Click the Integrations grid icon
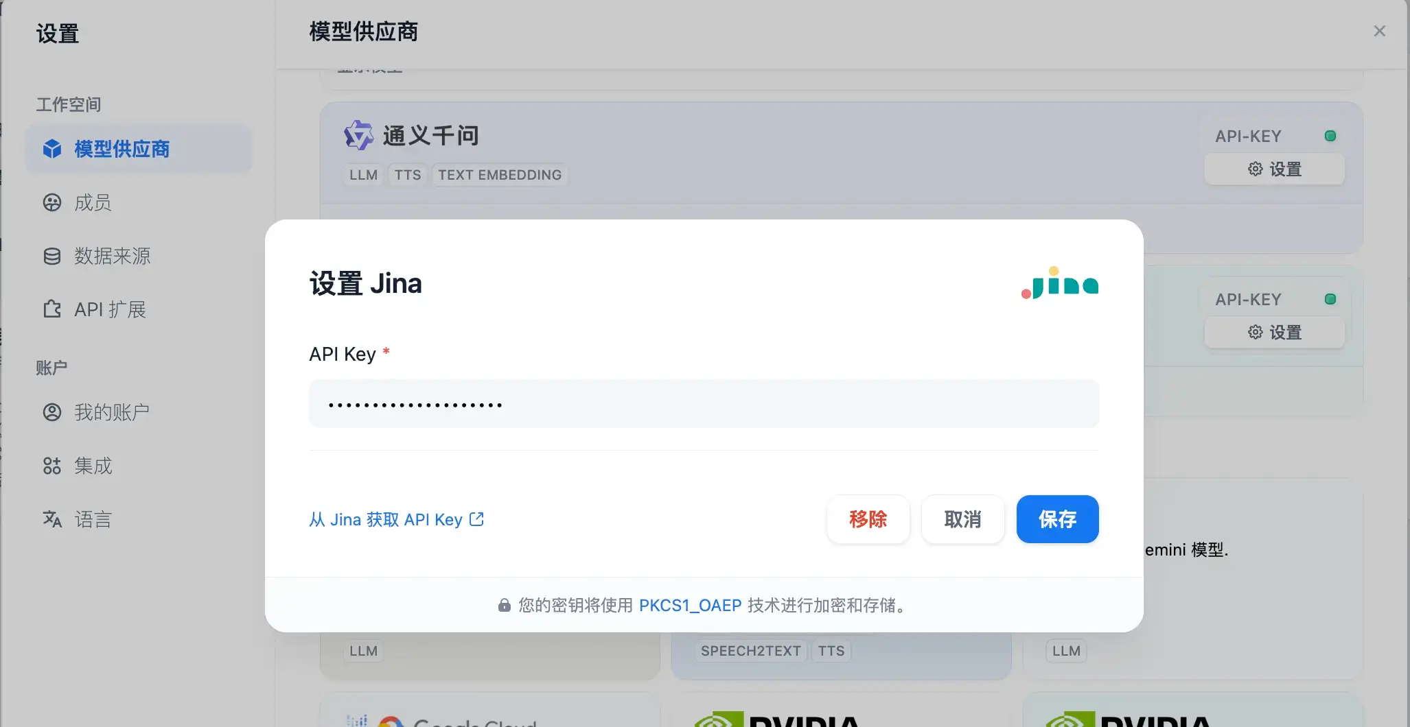 coord(52,466)
